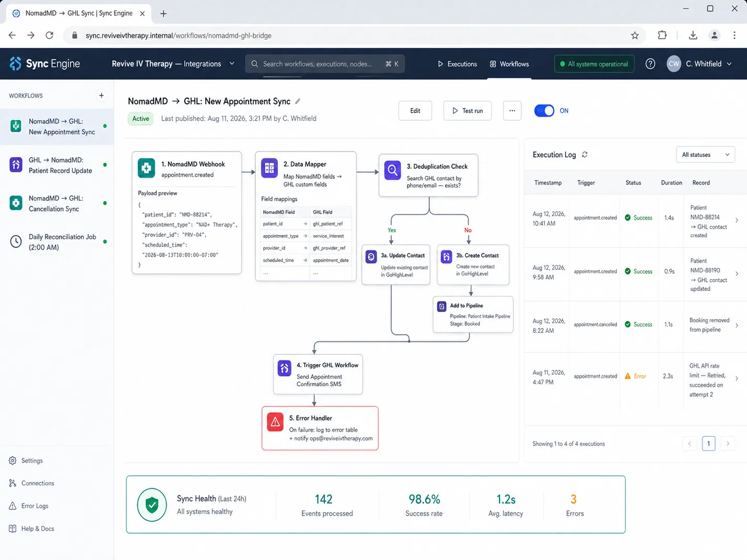Click the Sync Engine logo icon
Viewport: 747px width, 560px height.
pyautogui.click(x=15, y=63)
